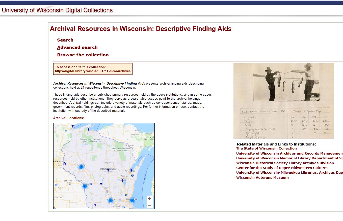
Task: Open the Advanced search link
Action: pyautogui.click(x=77, y=47)
